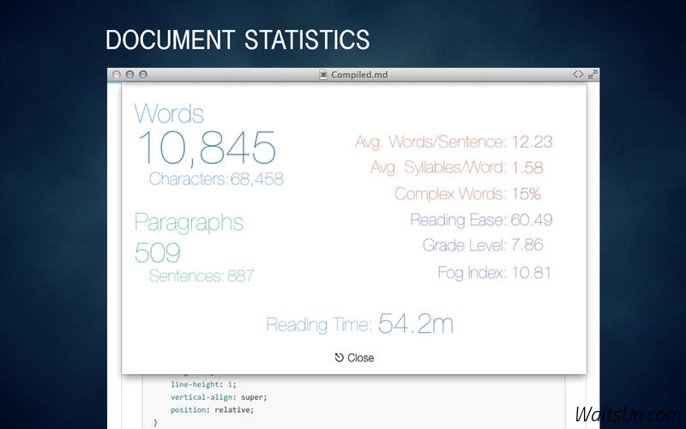Click Avg. Words/Sentence: 12.23

[x=454, y=142]
